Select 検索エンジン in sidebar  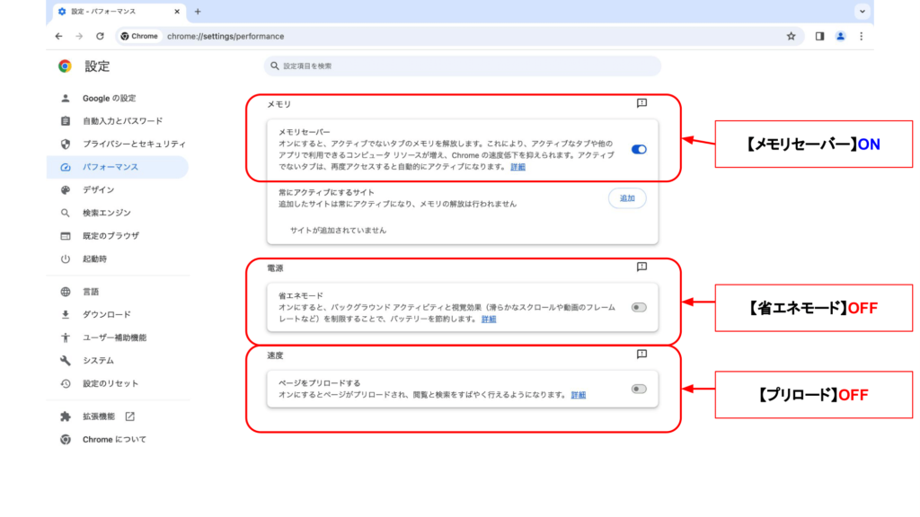pos(106,213)
